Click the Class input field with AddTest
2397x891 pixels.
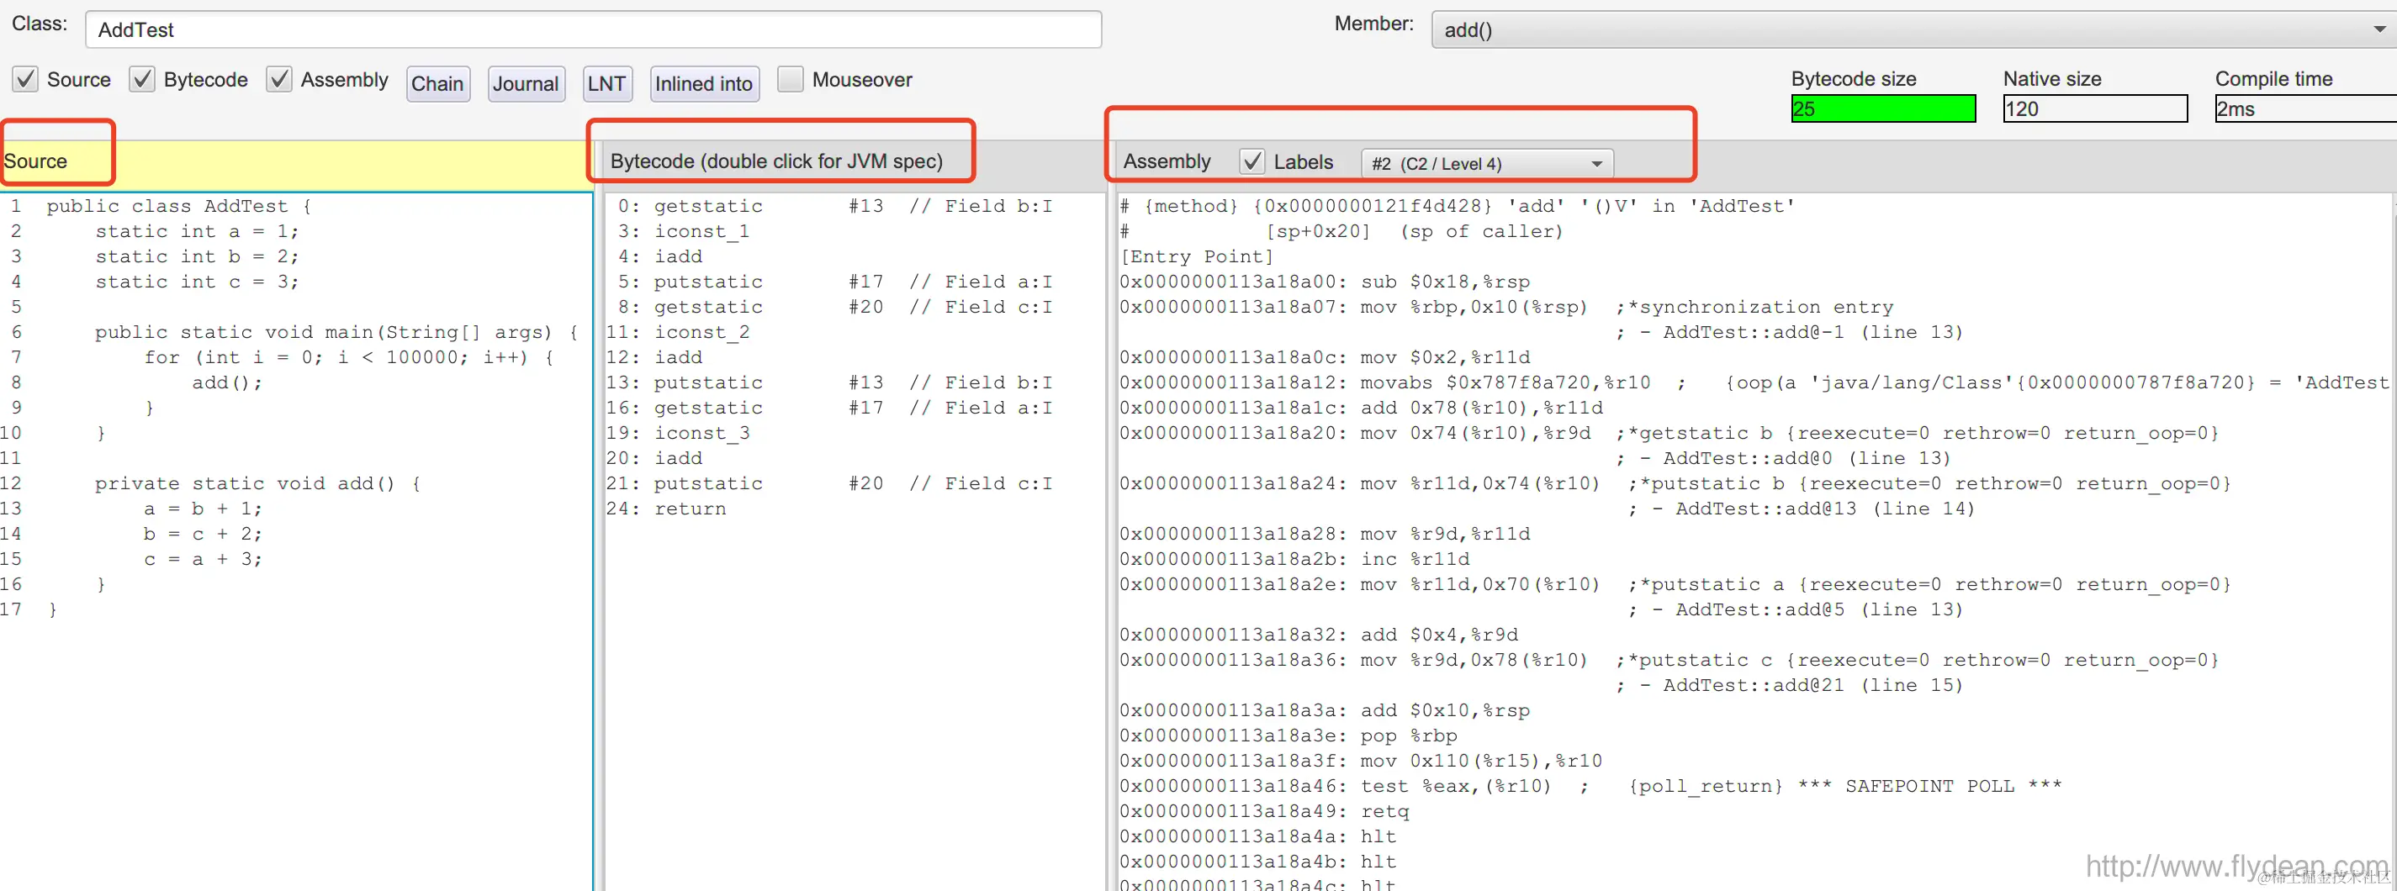coord(594,29)
